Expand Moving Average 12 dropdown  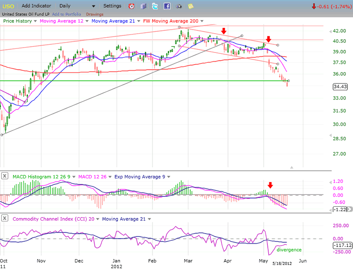[x=88, y=21]
